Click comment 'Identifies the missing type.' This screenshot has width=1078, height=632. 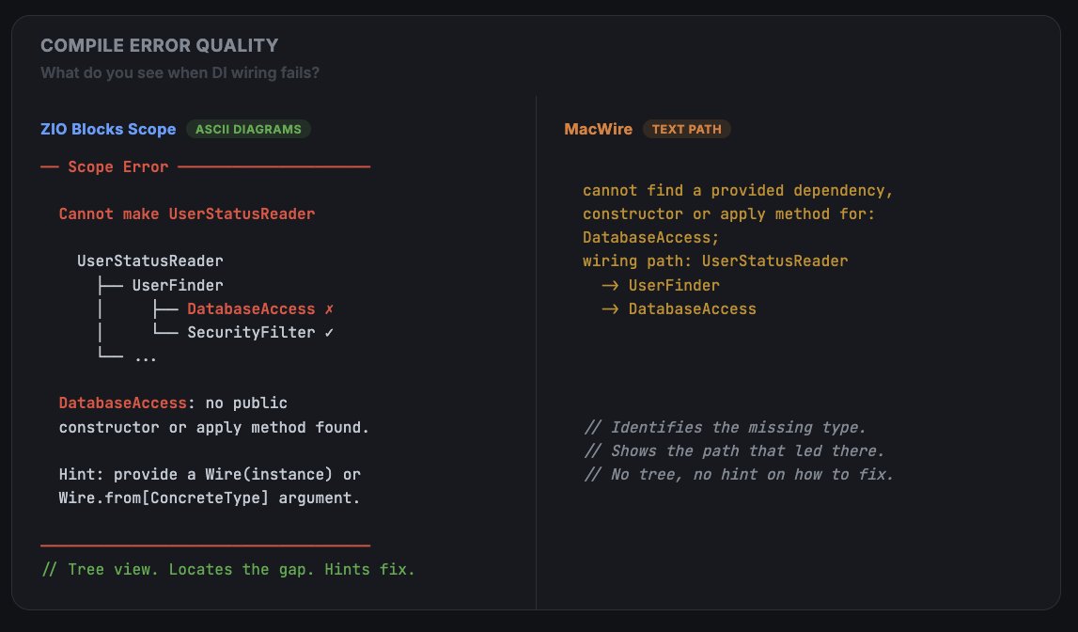click(725, 428)
